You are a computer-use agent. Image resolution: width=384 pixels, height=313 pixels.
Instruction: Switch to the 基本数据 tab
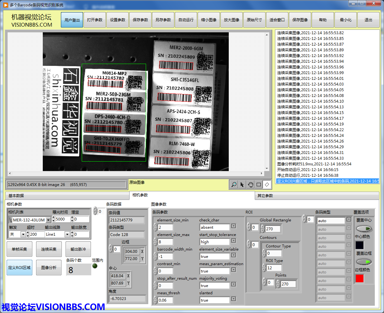(16, 196)
